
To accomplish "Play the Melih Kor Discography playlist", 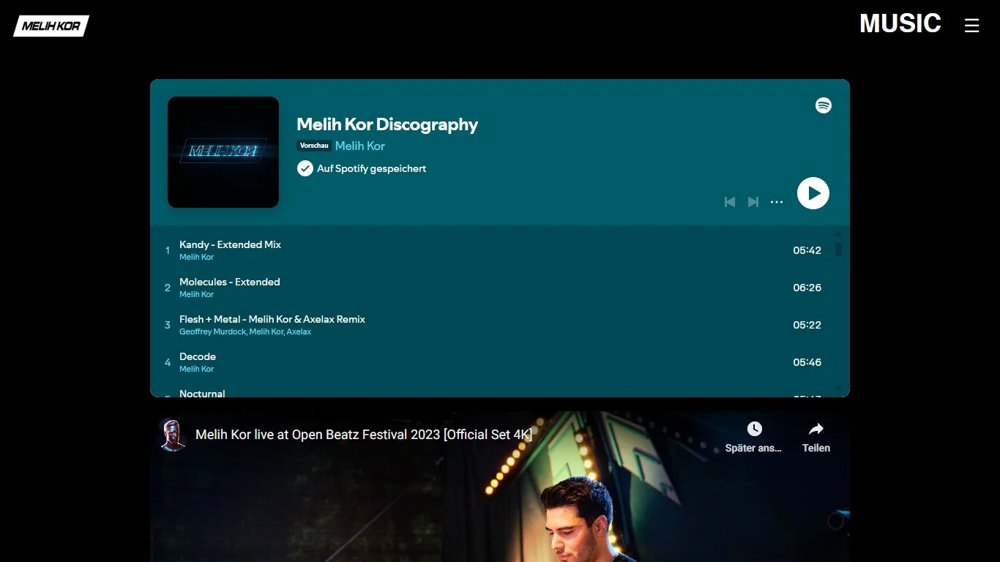I will pos(813,193).
